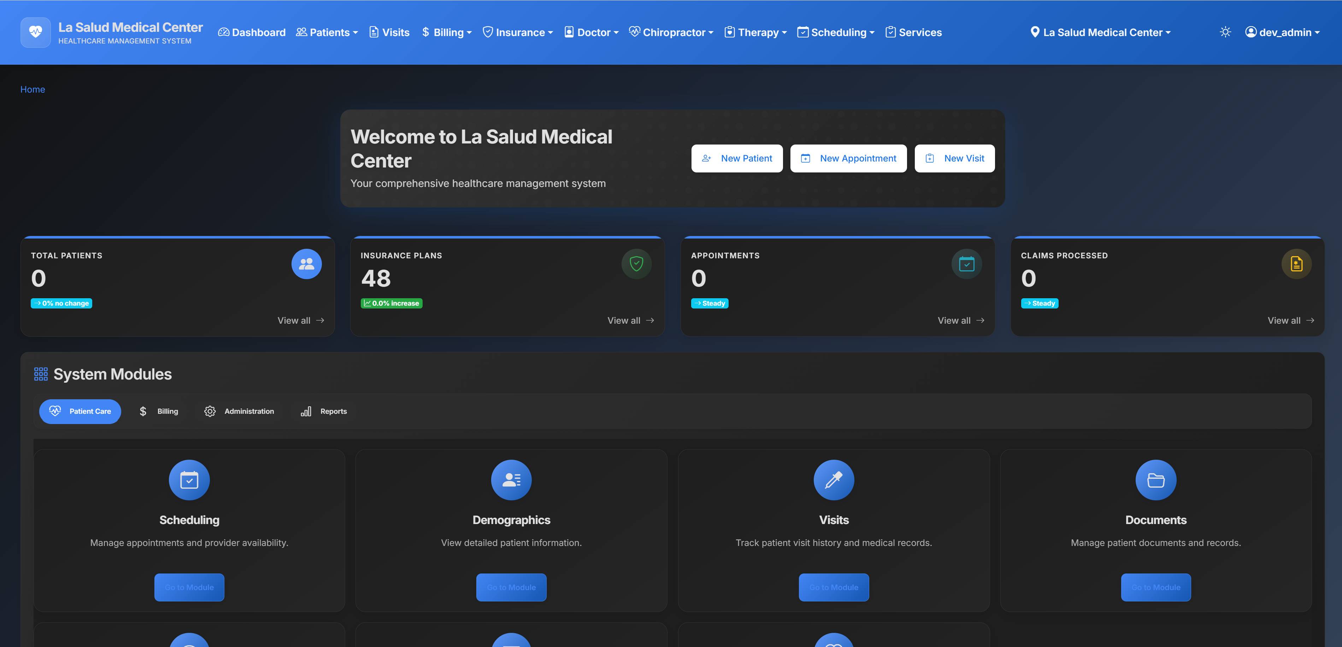Click the Appointments calendar icon
Screen dimensions: 1342x647
click(966, 264)
